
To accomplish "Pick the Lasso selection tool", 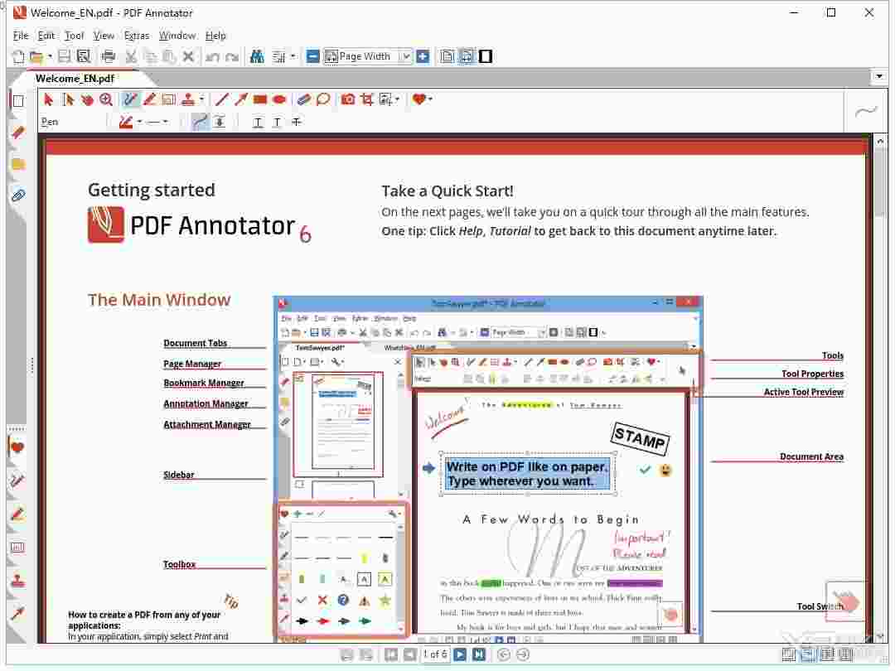I will (323, 100).
